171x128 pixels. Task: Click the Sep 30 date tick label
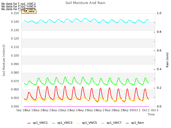(x=128, y=110)
